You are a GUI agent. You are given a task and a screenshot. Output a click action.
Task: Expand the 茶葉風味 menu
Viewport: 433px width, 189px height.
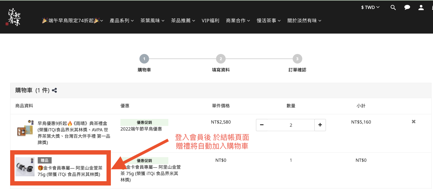click(152, 21)
